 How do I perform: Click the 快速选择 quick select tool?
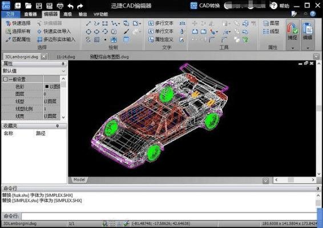tap(18, 23)
